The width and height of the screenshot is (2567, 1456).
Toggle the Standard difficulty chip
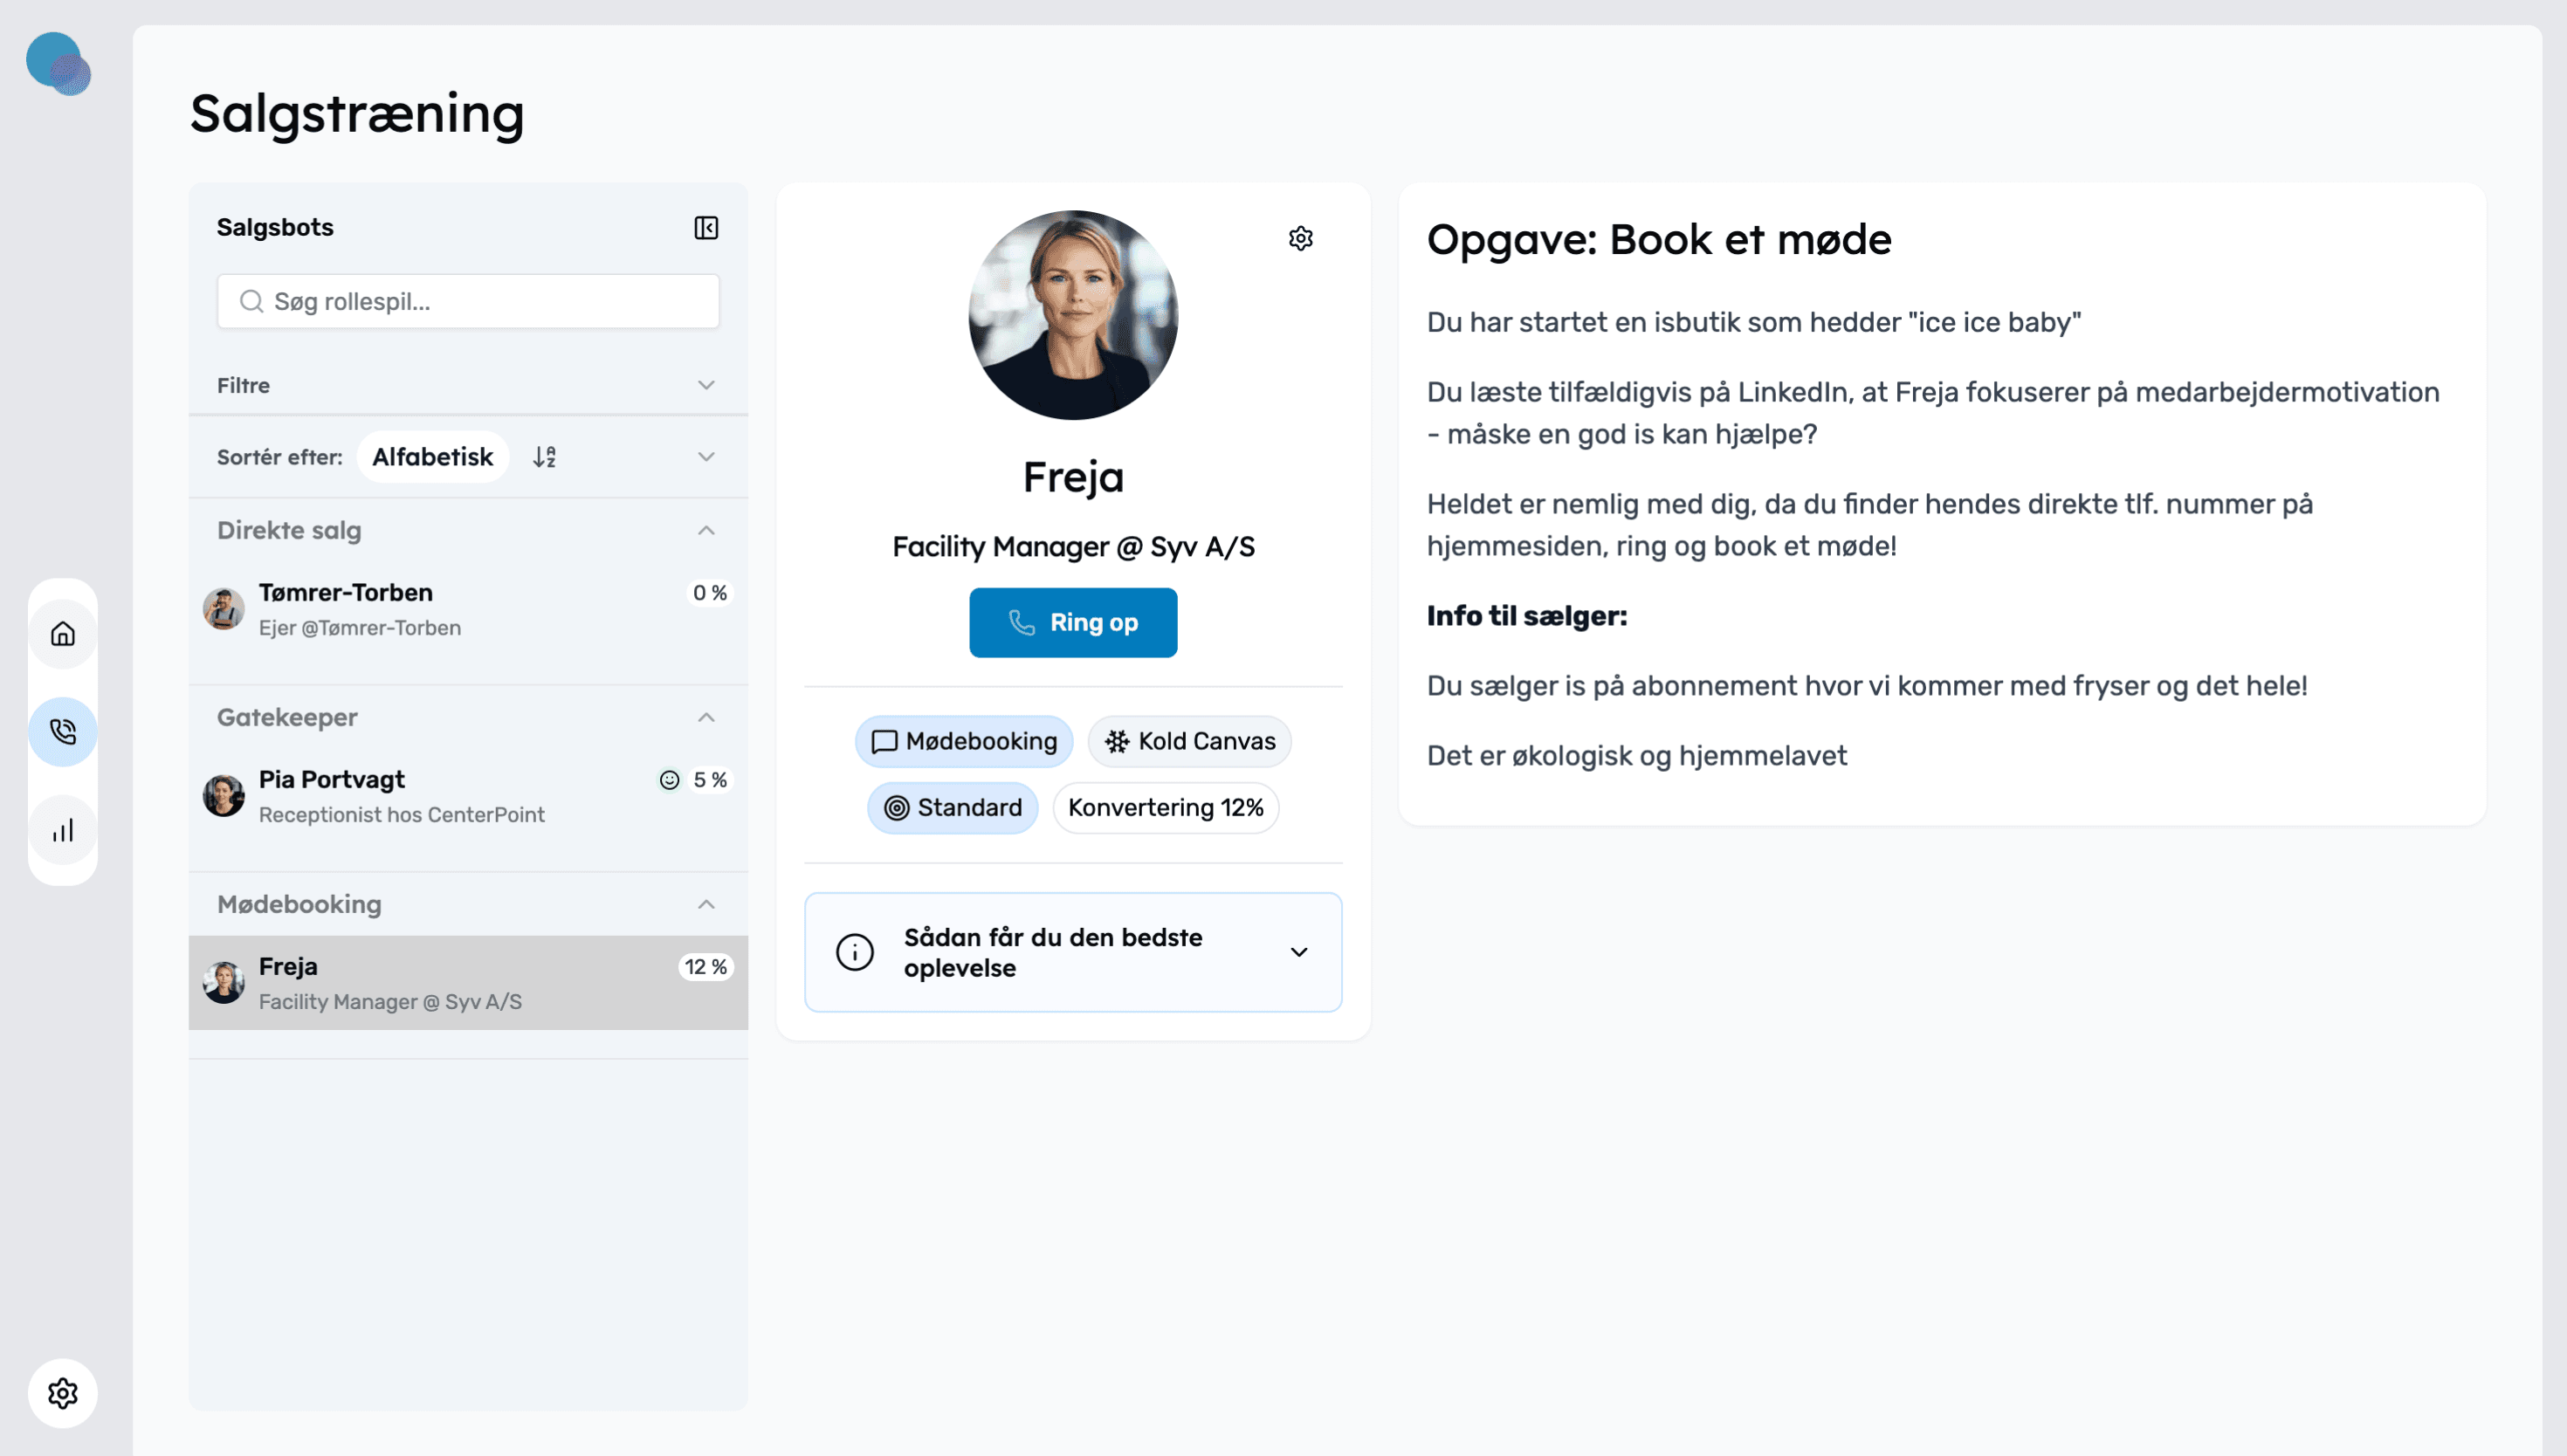[x=952, y=807]
